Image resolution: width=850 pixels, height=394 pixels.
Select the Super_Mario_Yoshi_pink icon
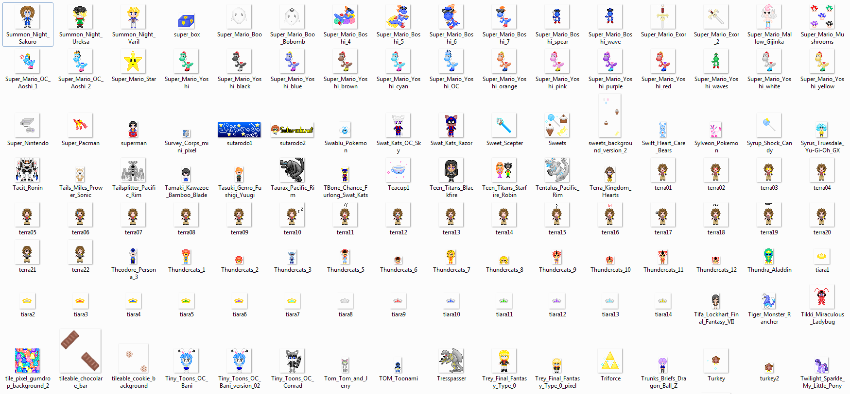click(557, 61)
